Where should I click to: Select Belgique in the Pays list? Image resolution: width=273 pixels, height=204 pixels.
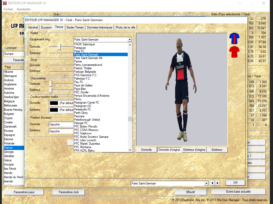(x=14, y=101)
